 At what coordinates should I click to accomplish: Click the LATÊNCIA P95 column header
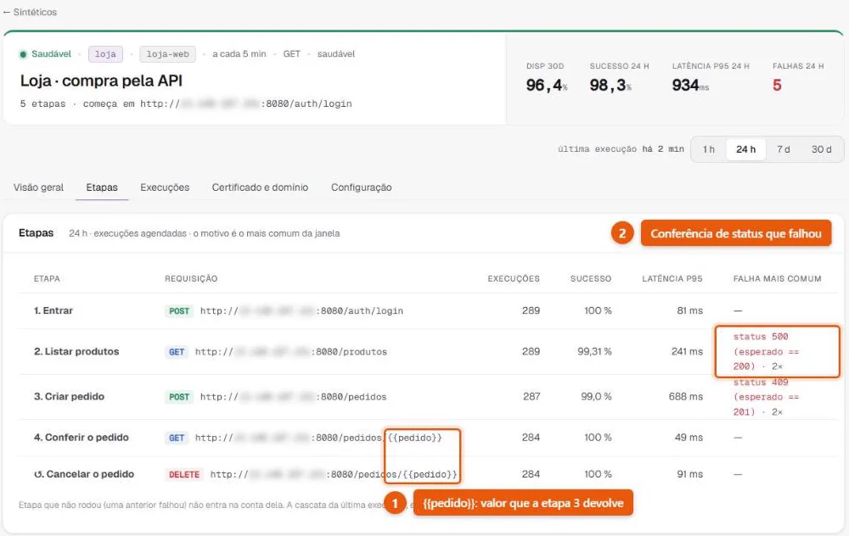[x=672, y=278]
